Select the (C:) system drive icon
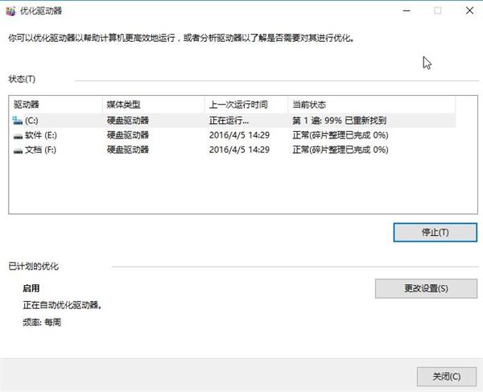 pos(18,121)
